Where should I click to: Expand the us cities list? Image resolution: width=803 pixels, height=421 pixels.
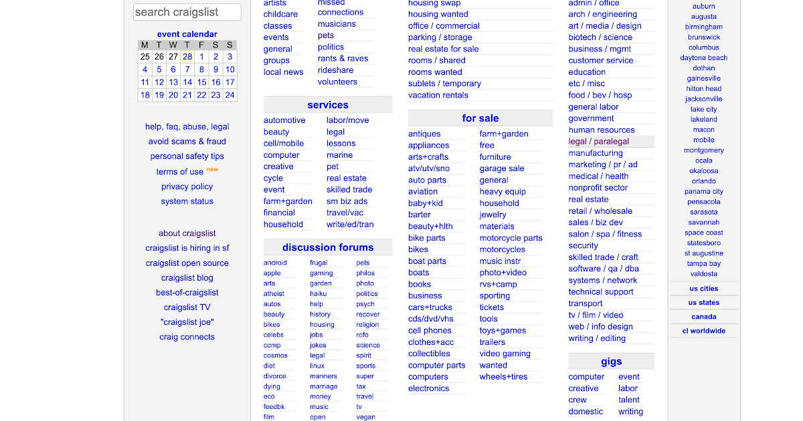pos(704,289)
